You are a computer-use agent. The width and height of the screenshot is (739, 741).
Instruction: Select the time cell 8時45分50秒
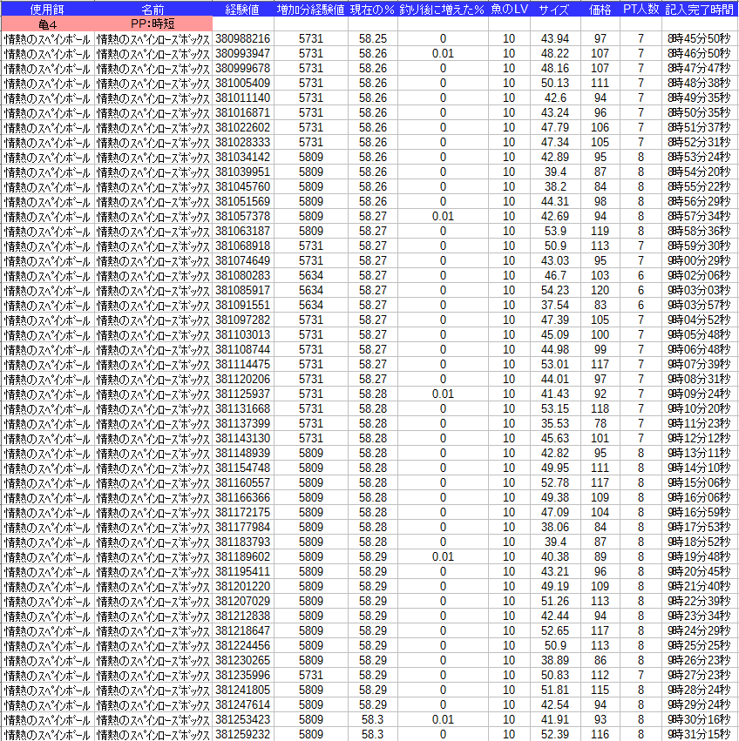pyautogui.click(x=699, y=39)
